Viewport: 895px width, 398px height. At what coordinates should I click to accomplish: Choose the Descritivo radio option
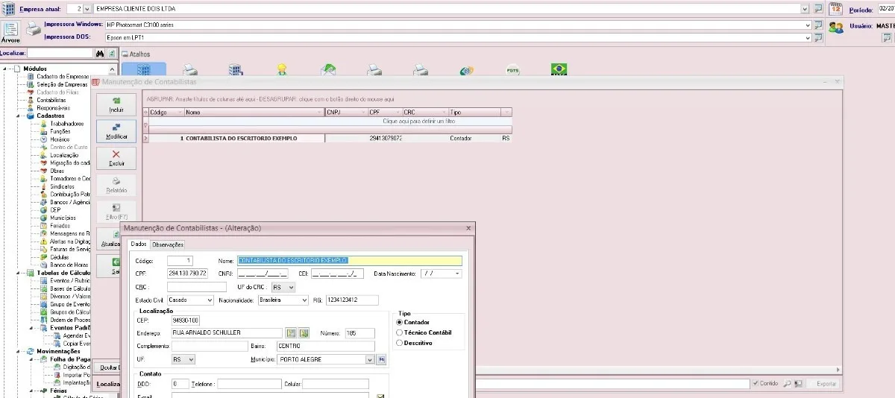(401, 343)
